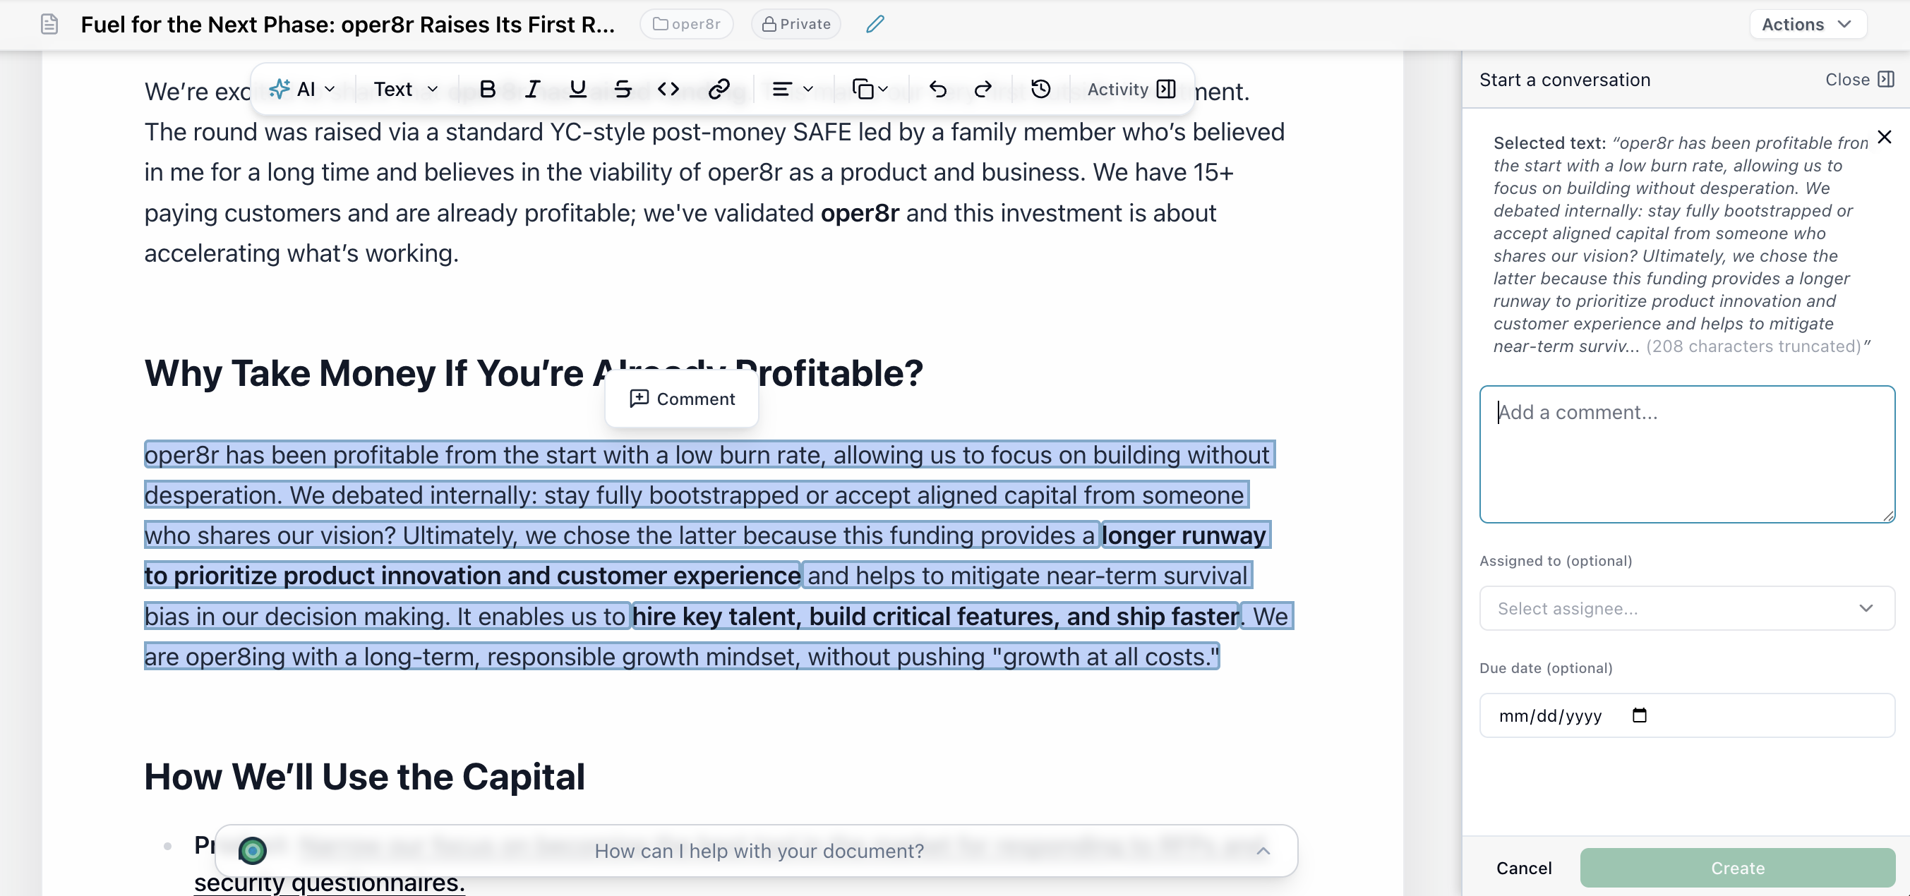Create the conversation comment
This screenshot has width=1910, height=896.
point(1737,867)
